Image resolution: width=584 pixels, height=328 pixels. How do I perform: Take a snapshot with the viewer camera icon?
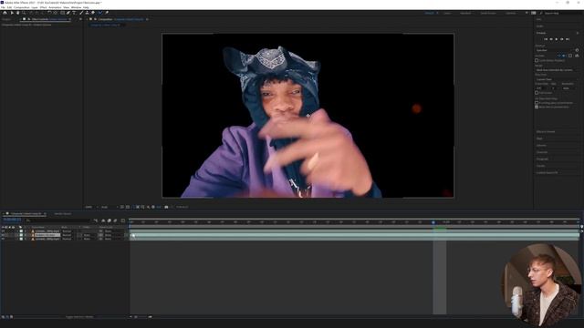[x=166, y=207]
